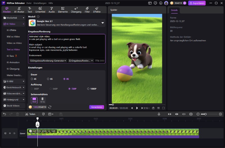Select the 6S duration option
The image size is (225, 148).
point(50,79)
